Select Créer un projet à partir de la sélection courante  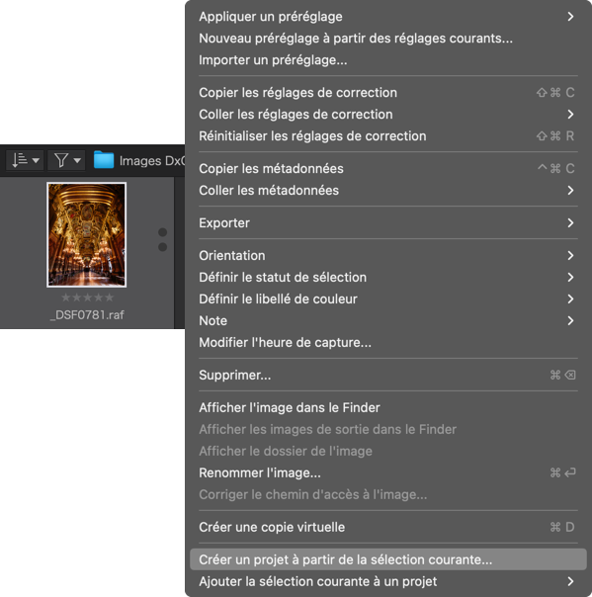coord(387,559)
